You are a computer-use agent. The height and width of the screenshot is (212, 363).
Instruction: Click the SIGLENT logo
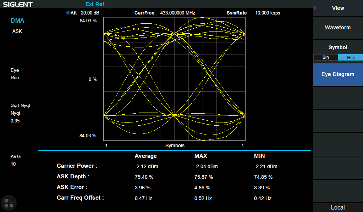[x=18, y=4]
